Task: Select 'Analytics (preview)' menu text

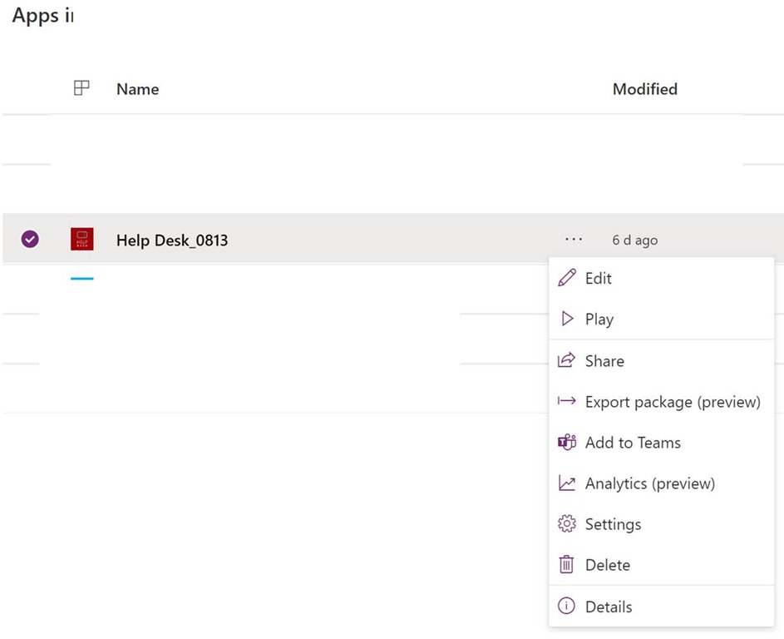Action: point(649,483)
